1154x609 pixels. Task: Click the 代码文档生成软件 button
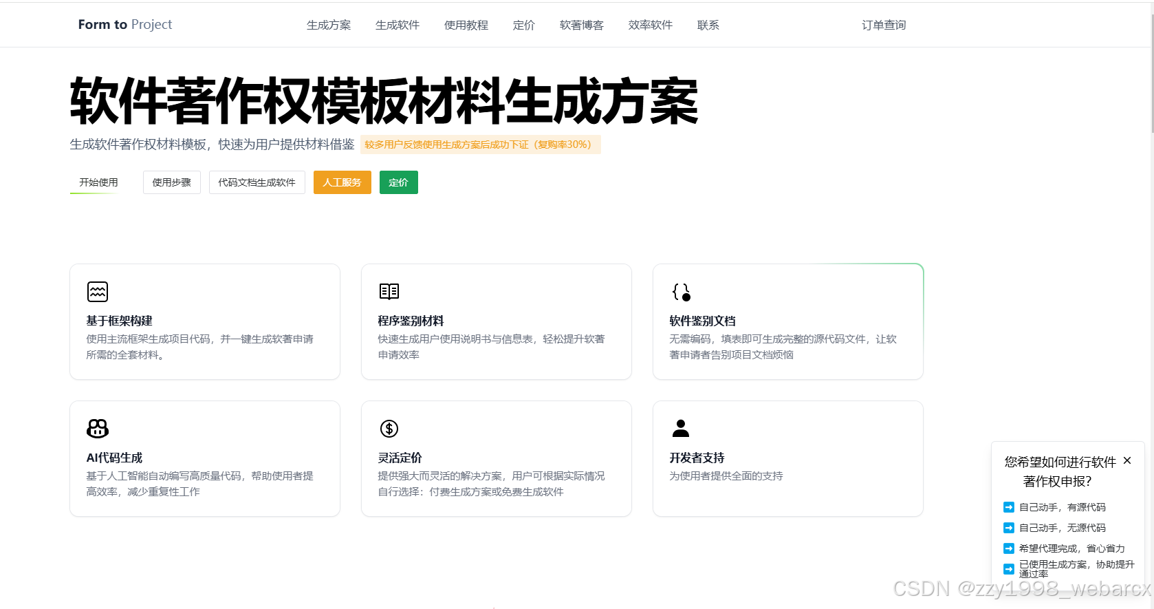click(x=257, y=182)
